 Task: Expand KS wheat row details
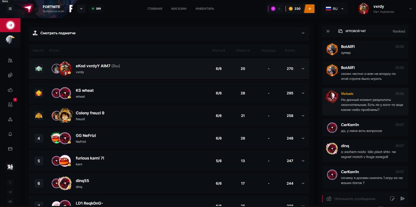click(303, 93)
